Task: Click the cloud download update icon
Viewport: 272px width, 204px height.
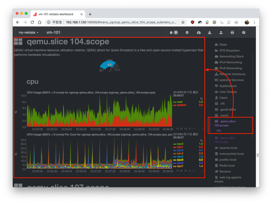Action: pos(199,33)
